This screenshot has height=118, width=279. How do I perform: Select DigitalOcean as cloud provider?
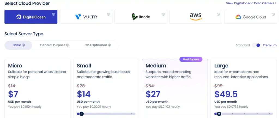click(31, 17)
